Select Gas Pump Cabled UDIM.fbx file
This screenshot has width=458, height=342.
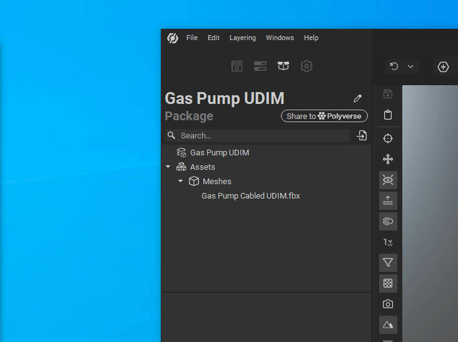tap(251, 196)
